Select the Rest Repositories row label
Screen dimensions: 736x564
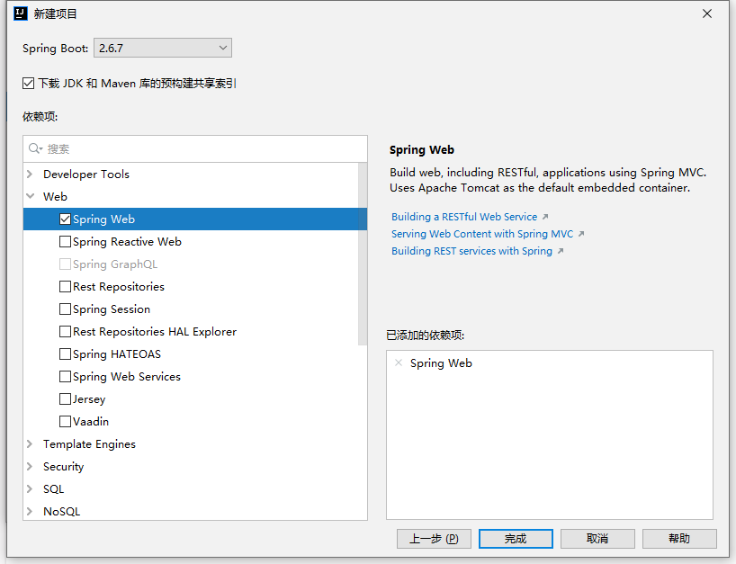tap(119, 287)
